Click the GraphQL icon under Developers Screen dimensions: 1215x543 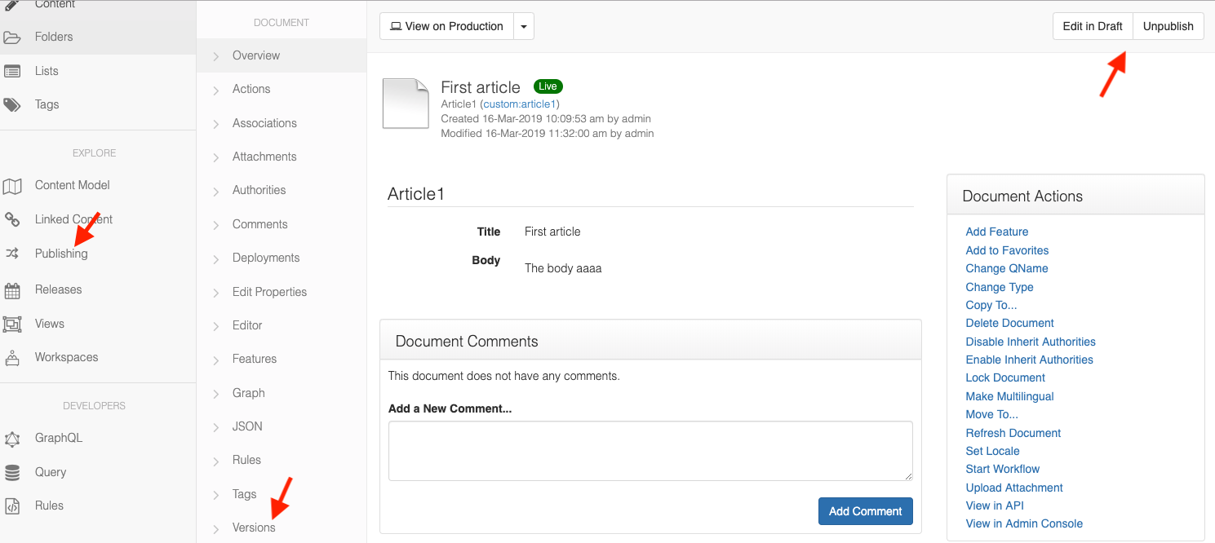click(12, 439)
